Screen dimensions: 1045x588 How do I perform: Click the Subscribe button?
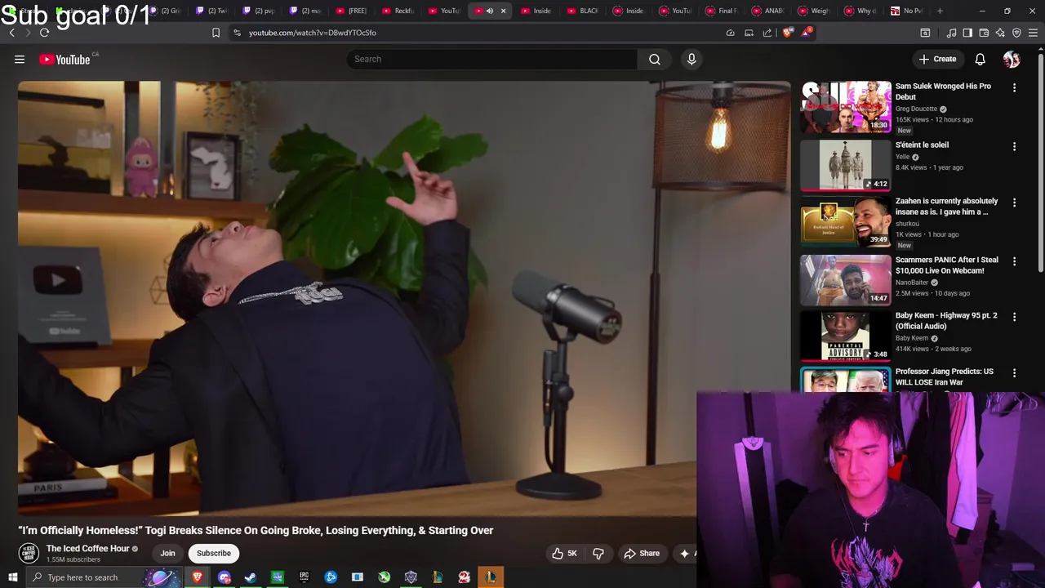tap(214, 553)
